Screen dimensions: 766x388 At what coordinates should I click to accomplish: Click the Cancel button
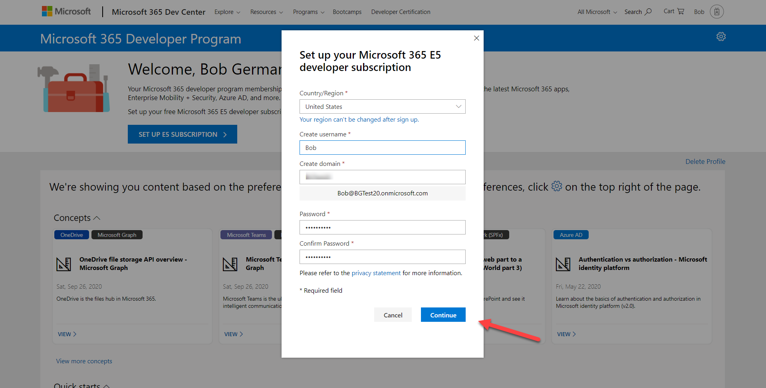393,315
